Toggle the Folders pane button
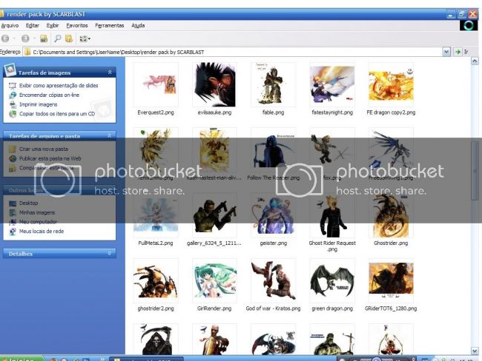482x361 pixels. [x=69, y=38]
